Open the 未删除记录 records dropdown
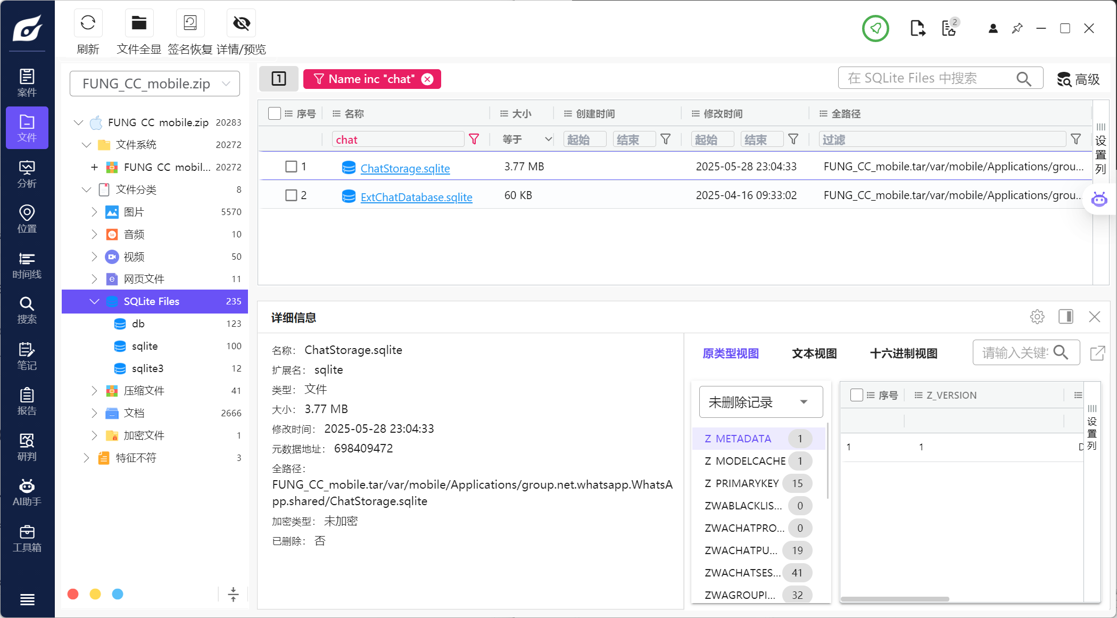This screenshot has height=618, width=1117. click(760, 402)
